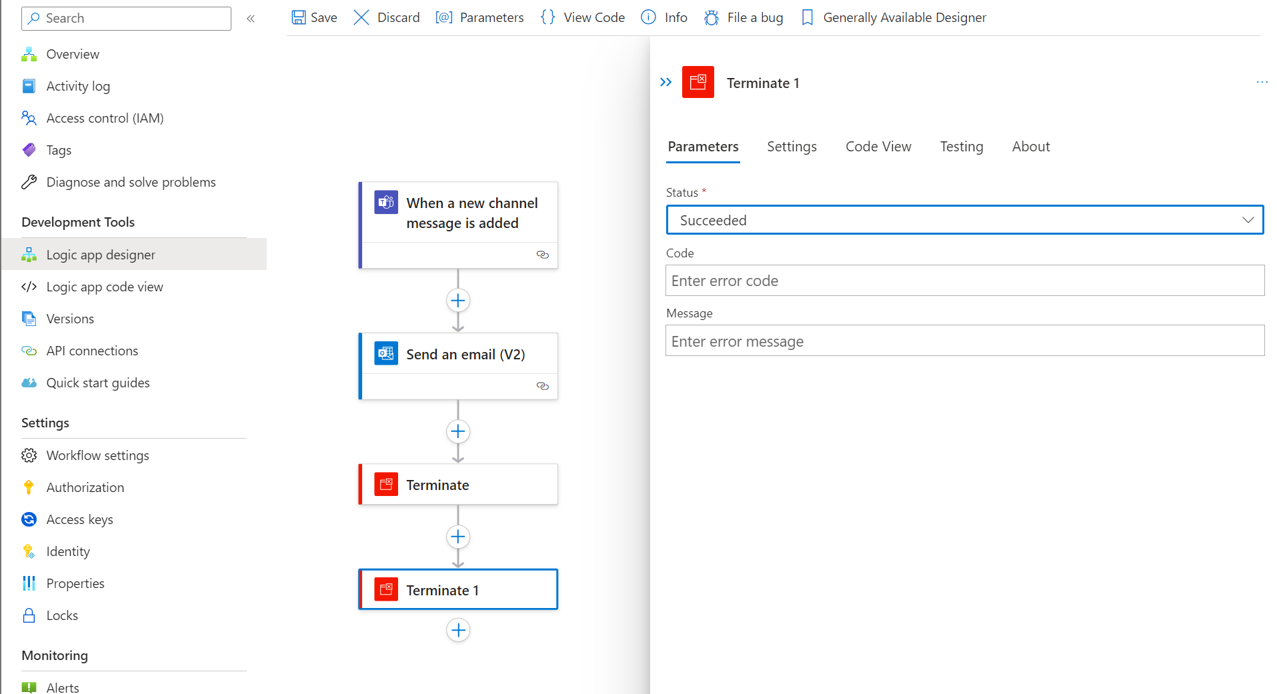This screenshot has width=1277, height=694.
Task: Click the Enter error code input field
Action: (965, 280)
